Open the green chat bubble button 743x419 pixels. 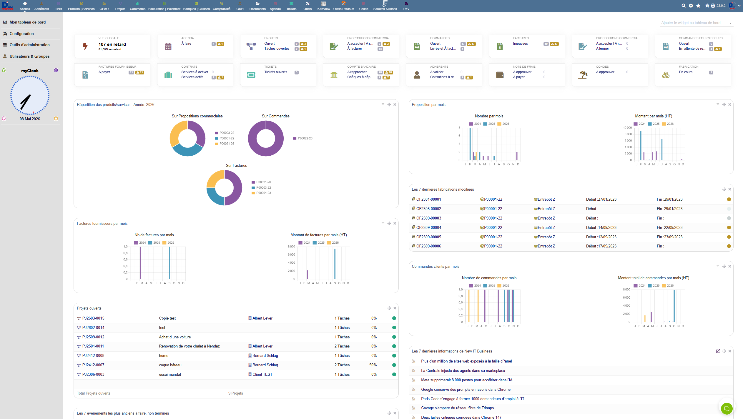pyautogui.click(x=727, y=408)
